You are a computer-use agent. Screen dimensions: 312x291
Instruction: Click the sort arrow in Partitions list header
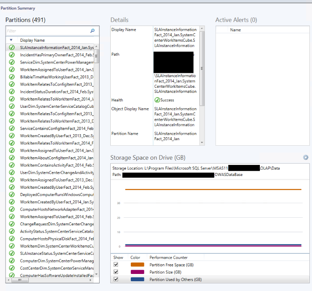[11, 40]
